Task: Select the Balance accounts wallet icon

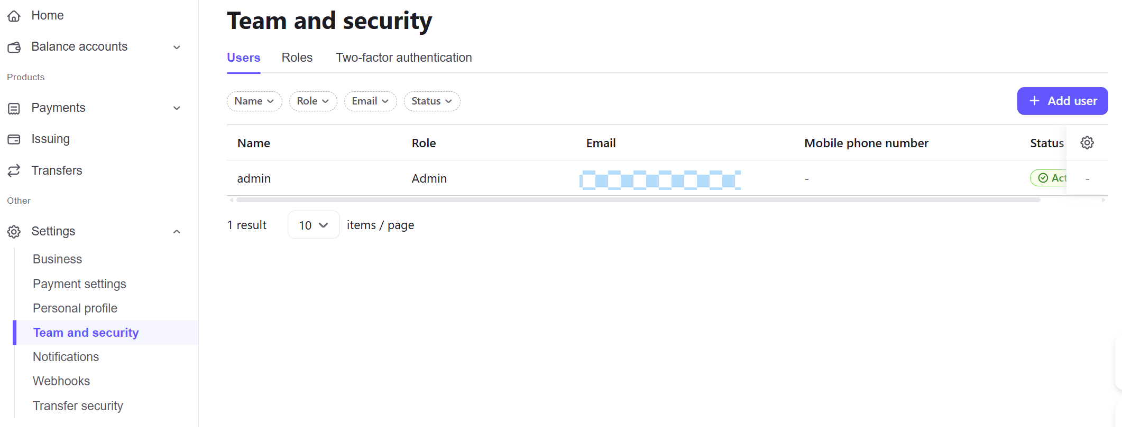Action: tap(14, 46)
